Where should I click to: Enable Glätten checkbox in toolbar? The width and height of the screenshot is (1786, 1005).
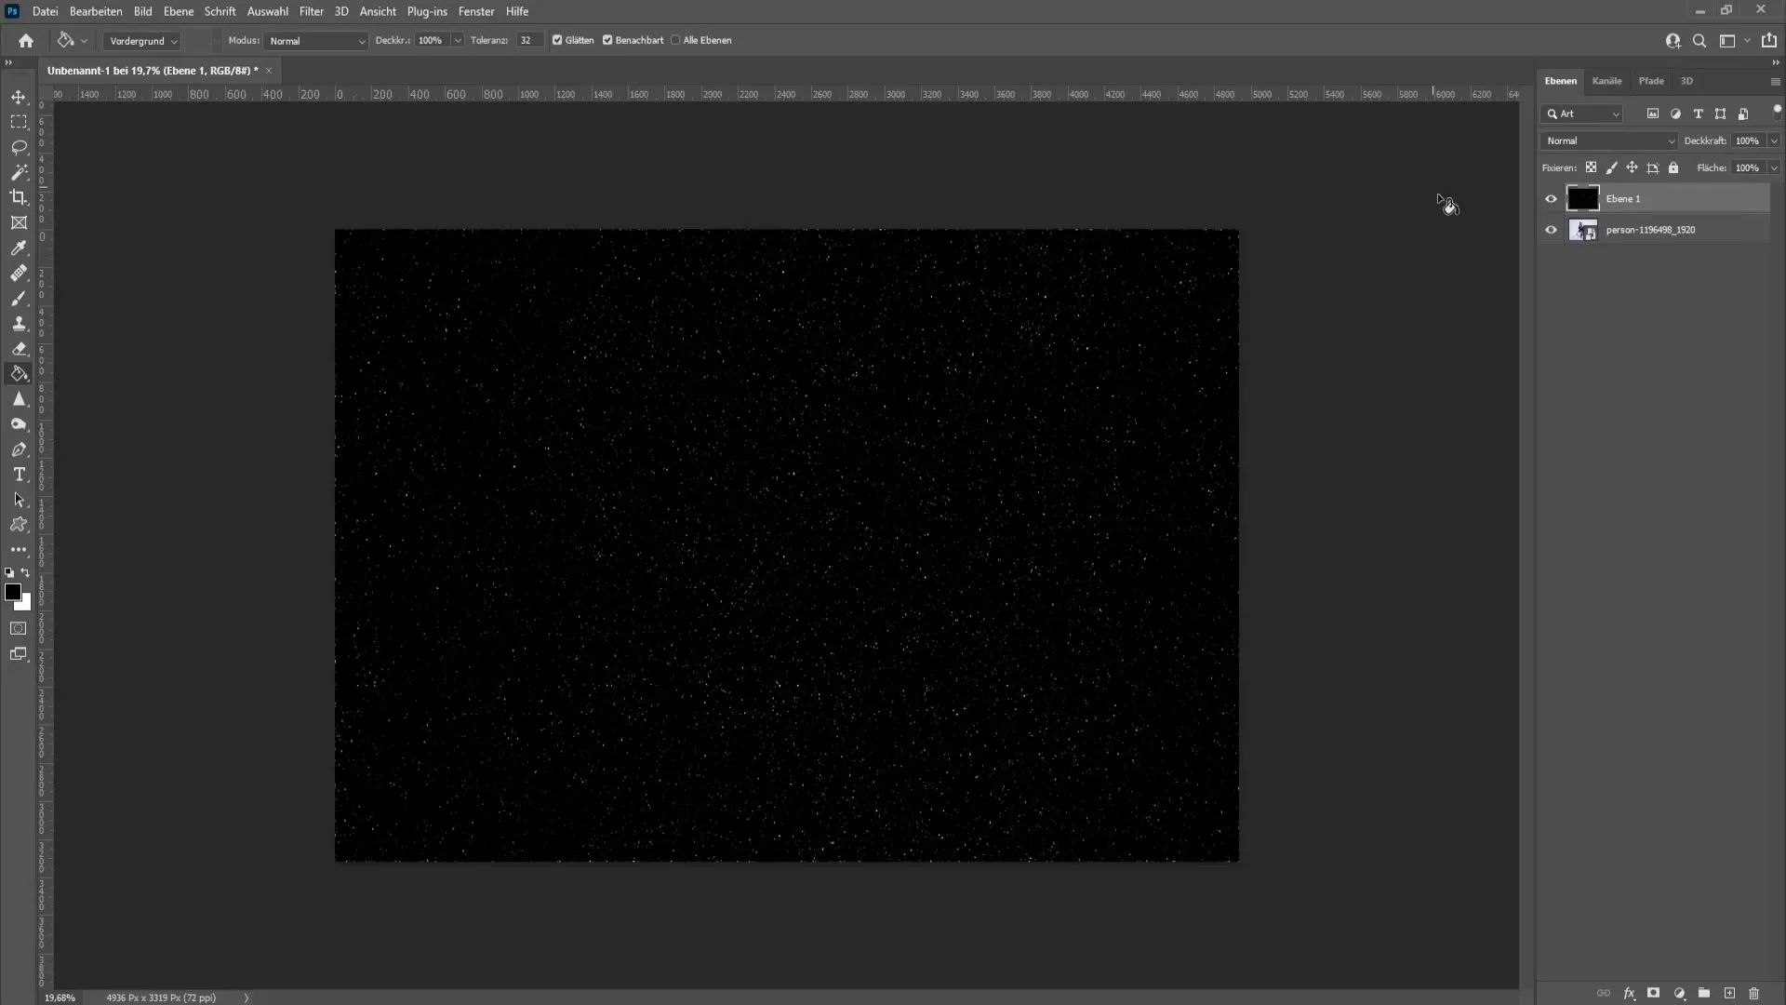pos(557,41)
